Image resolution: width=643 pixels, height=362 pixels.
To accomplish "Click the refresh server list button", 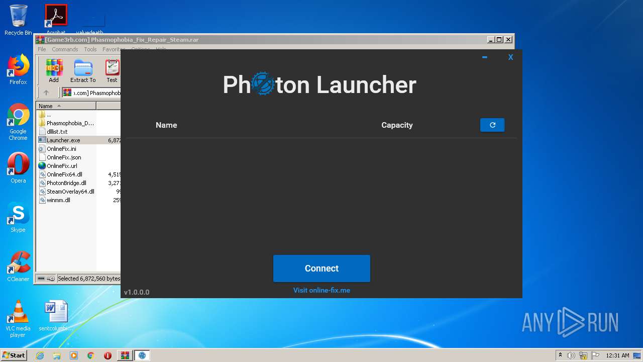I will 492,125.
